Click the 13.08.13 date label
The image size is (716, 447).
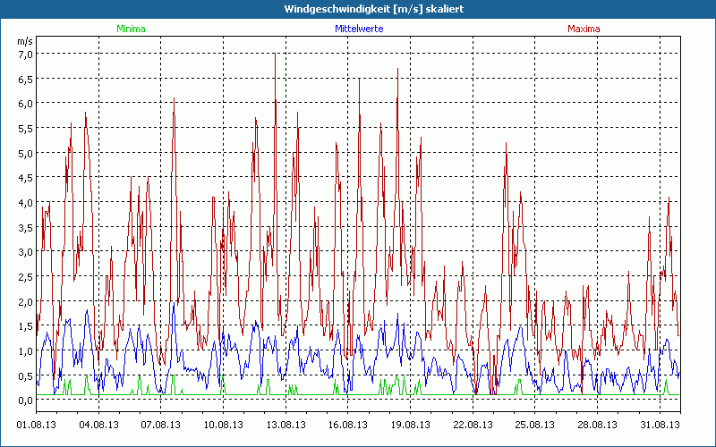tap(286, 425)
